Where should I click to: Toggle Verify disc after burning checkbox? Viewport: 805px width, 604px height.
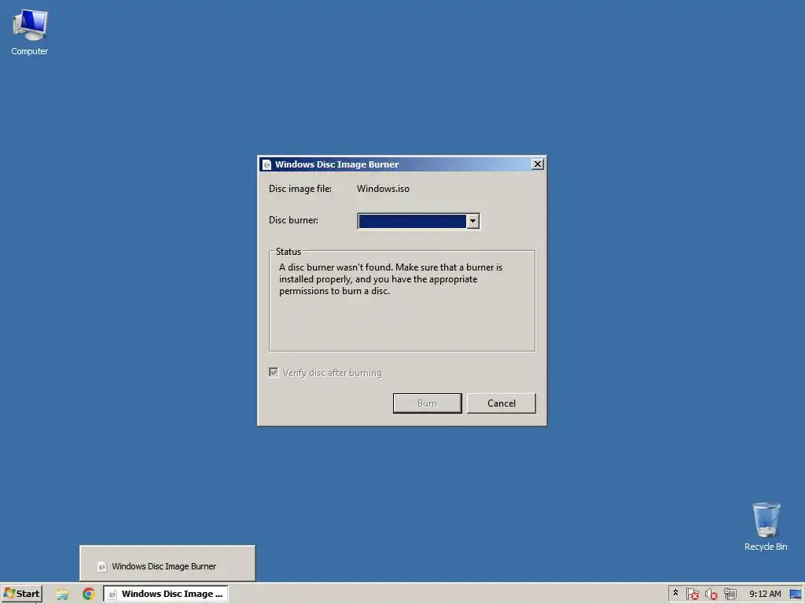274,372
